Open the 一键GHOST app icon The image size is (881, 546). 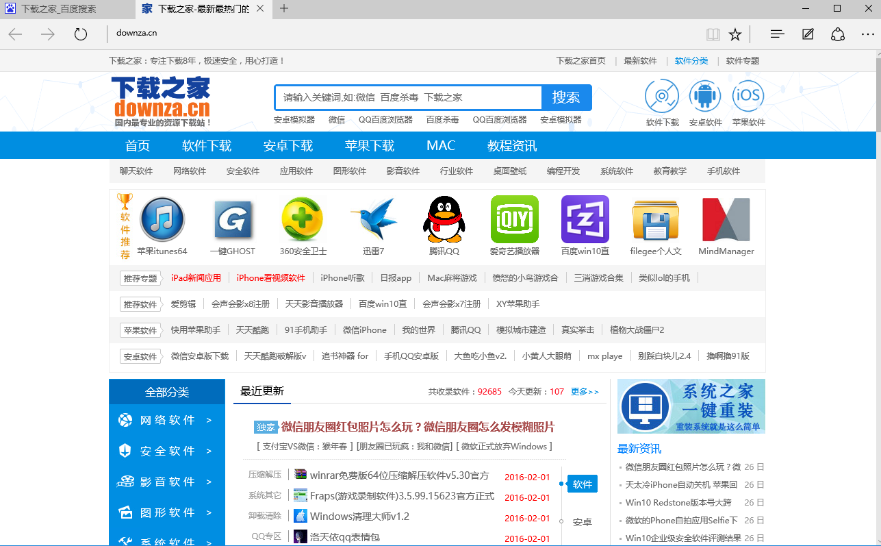click(233, 219)
